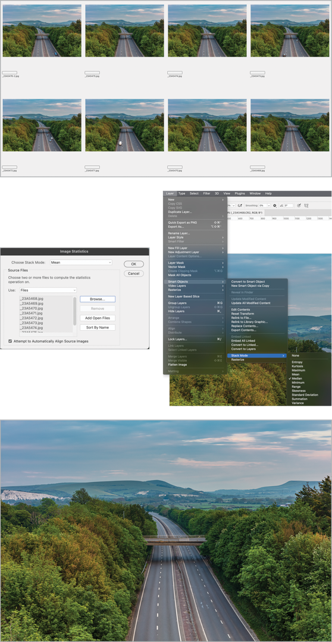Toggle the symmetry paint butterfly icon
The image size is (332, 642).
tap(306, 205)
